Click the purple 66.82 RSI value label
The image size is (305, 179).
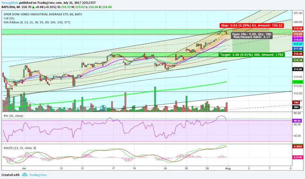(x=297, y=120)
